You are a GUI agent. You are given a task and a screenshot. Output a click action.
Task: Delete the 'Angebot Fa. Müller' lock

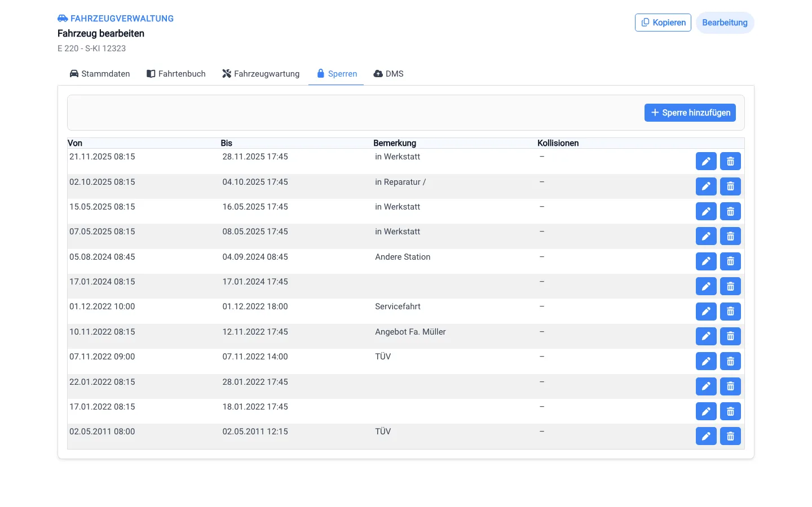coord(730,336)
